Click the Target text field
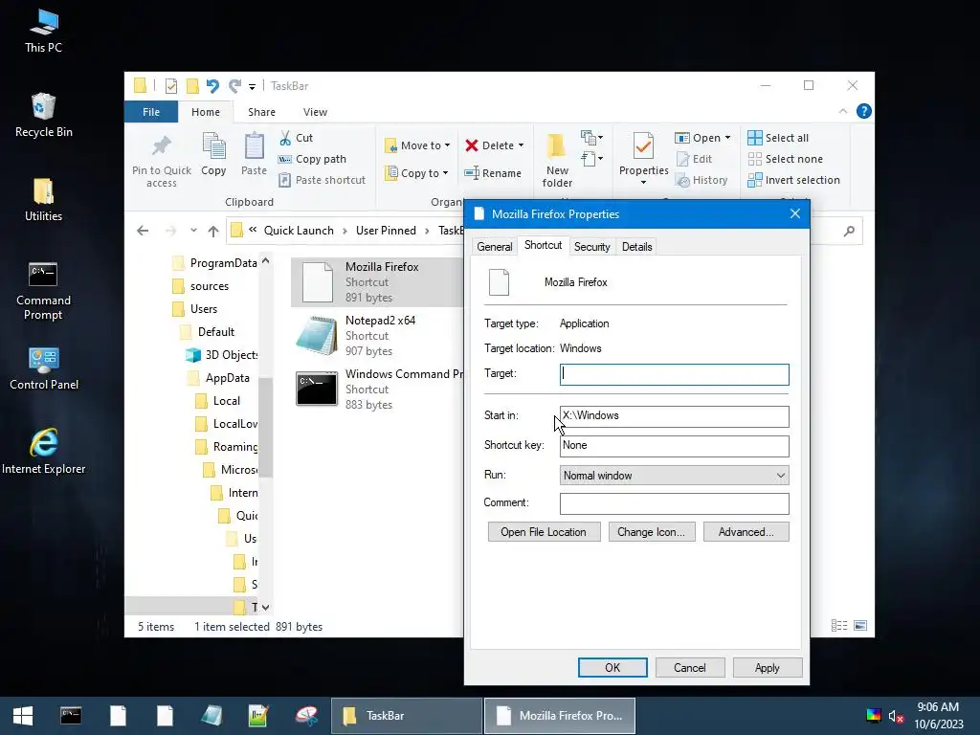 (x=675, y=374)
